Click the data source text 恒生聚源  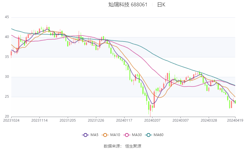coord(133,146)
